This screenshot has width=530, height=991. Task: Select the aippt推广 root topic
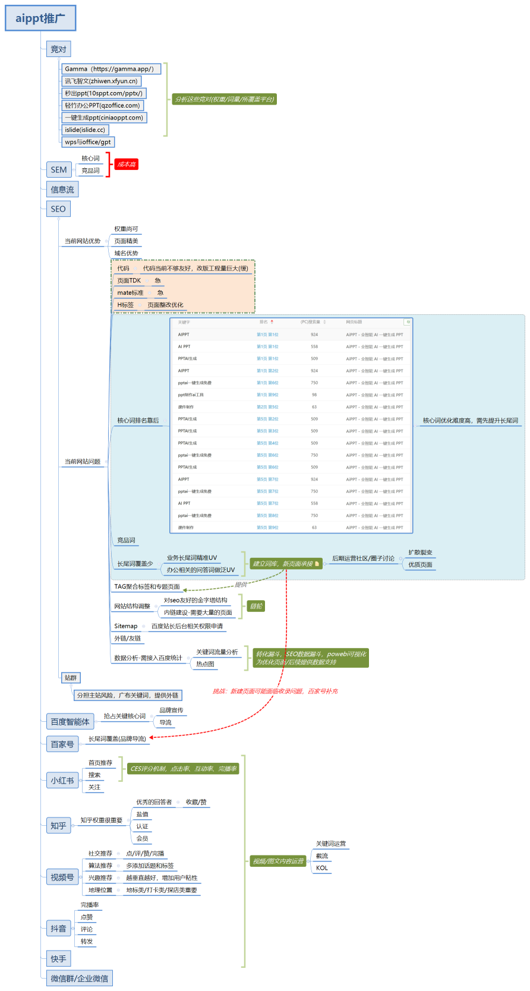(x=40, y=18)
